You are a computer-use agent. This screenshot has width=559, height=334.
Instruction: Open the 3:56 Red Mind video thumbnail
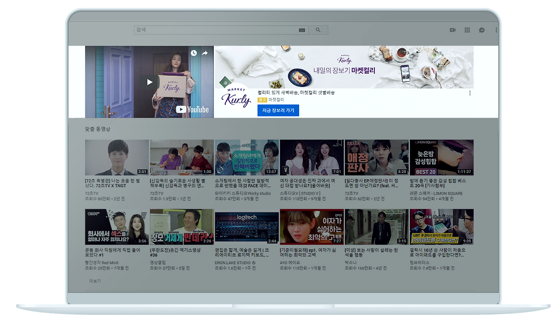pos(117,227)
